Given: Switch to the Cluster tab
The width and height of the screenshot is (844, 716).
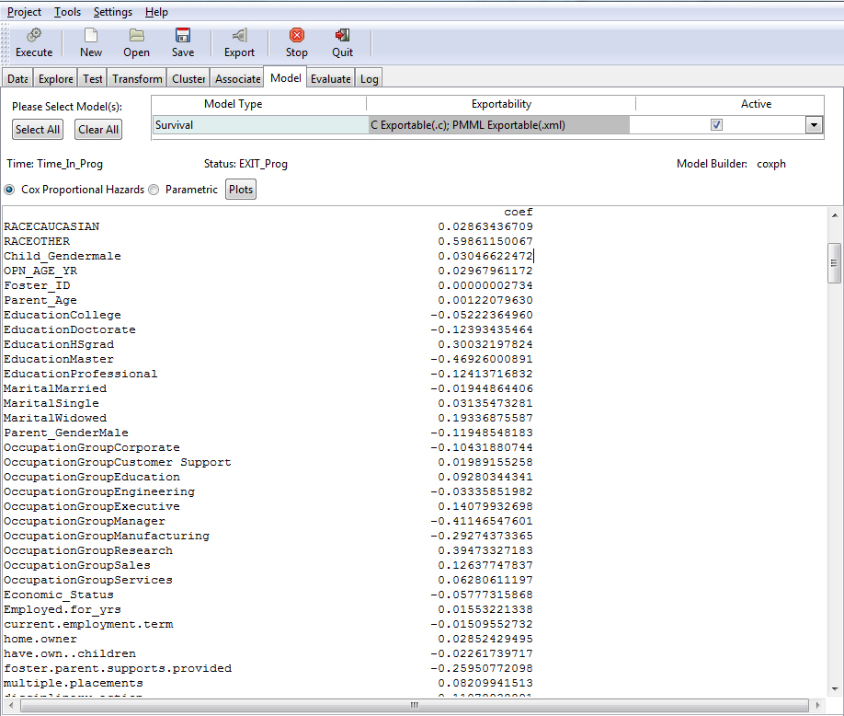Looking at the screenshot, I should [188, 78].
